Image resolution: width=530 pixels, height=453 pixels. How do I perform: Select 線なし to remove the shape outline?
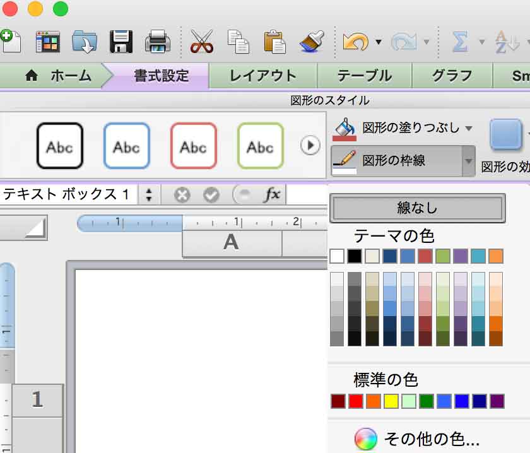point(418,208)
